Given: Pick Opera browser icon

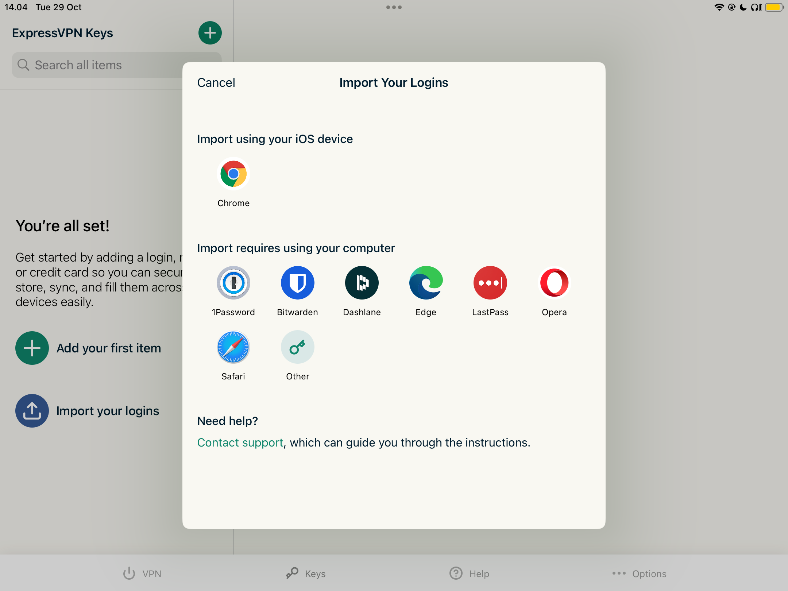Looking at the screenshot, I should pyautogui.click(x=555, y=283).
